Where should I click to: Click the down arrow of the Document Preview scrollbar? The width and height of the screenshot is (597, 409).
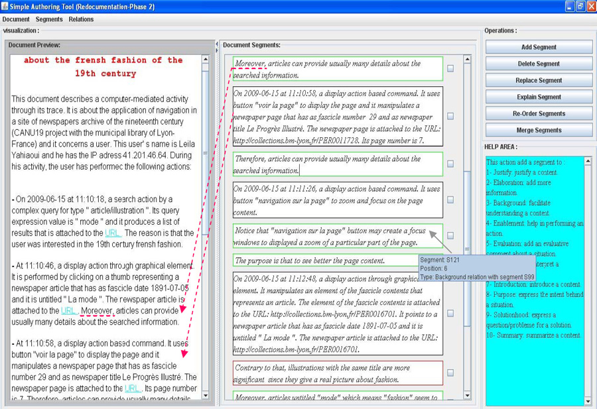[x=205, y=396]
